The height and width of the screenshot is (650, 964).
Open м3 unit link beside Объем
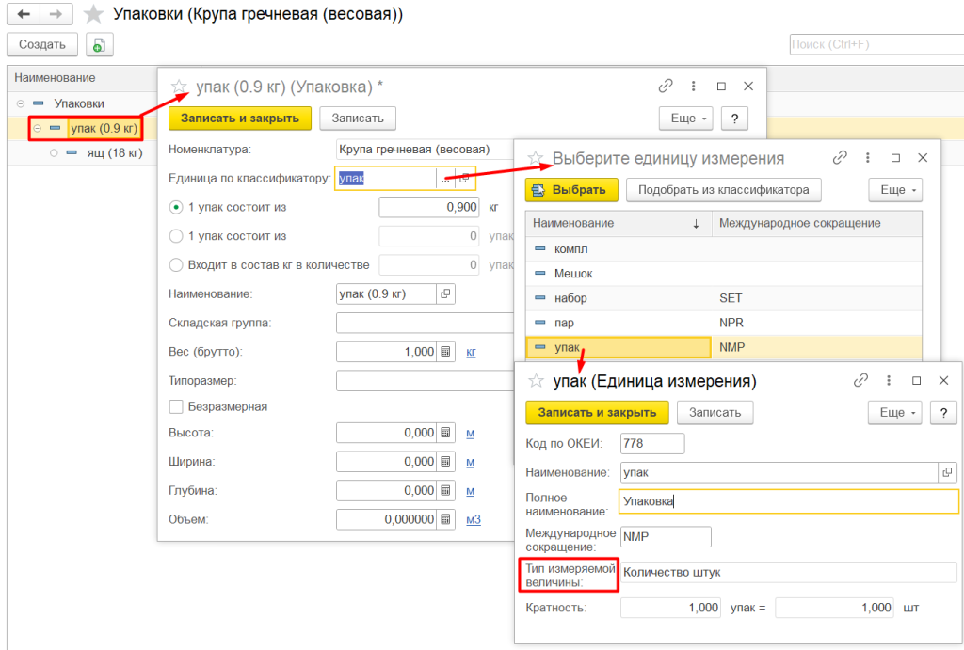[474, 520]
